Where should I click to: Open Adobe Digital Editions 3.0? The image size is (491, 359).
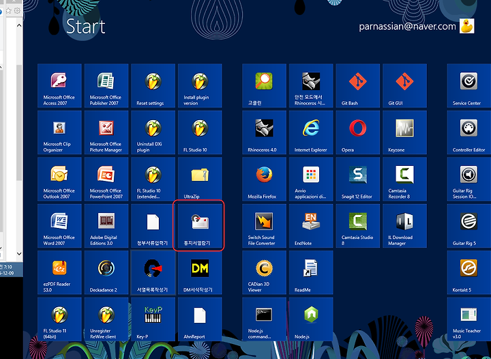pyautogui.click(x=106, y=225)
